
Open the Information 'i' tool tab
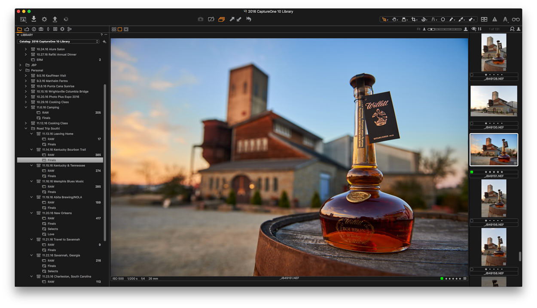point(34,29)
